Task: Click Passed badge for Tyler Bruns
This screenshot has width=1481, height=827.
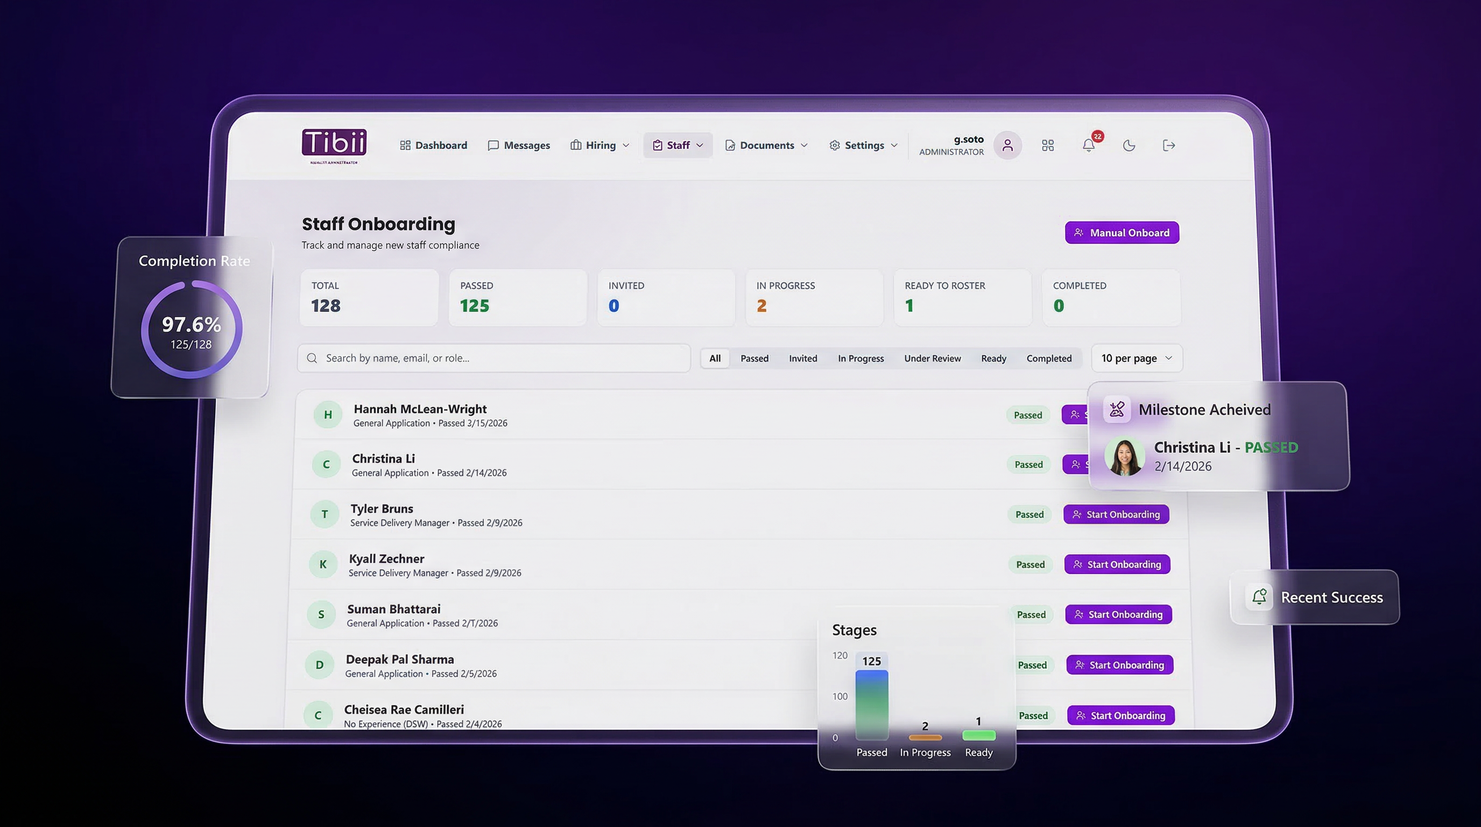Action: (1029, 514)
